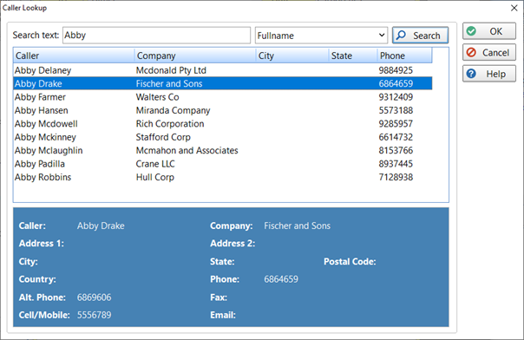This screenshot has height=340, width=524.
Task: Click the Search button
Action: pyautogui.click(x=420, y=36)
